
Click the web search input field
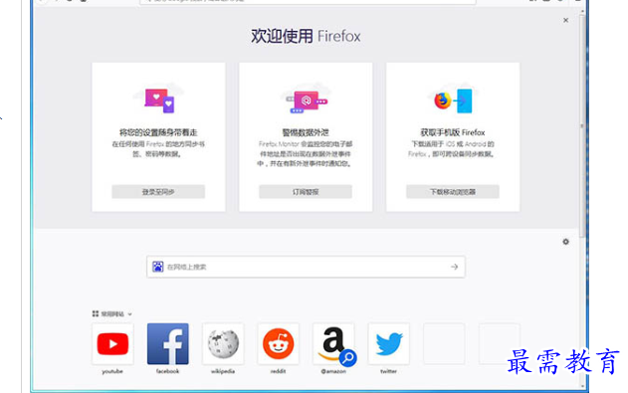tap(306, 267)
